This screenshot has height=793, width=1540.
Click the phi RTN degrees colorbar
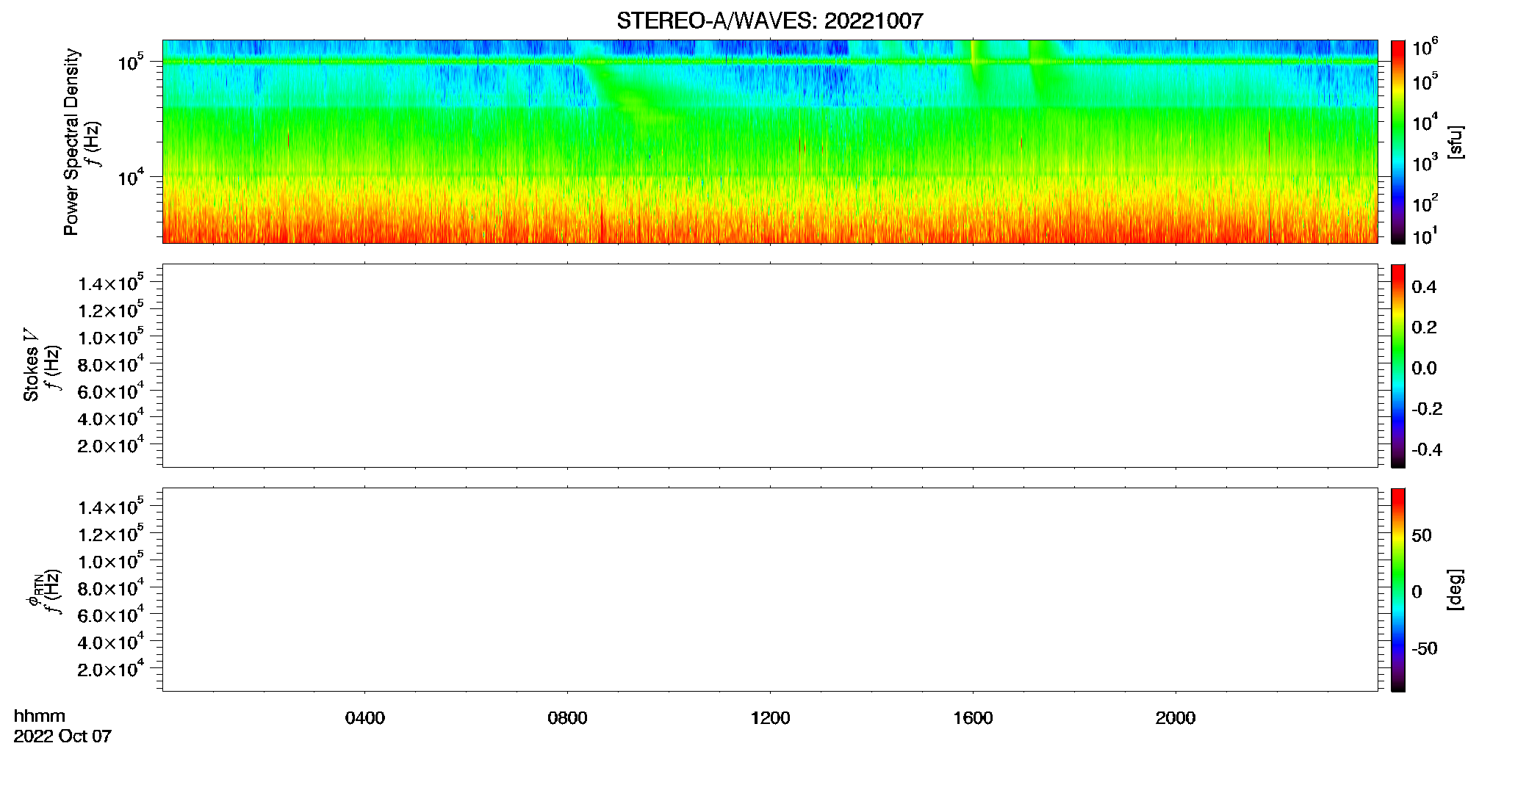[x=1398, y=590]
